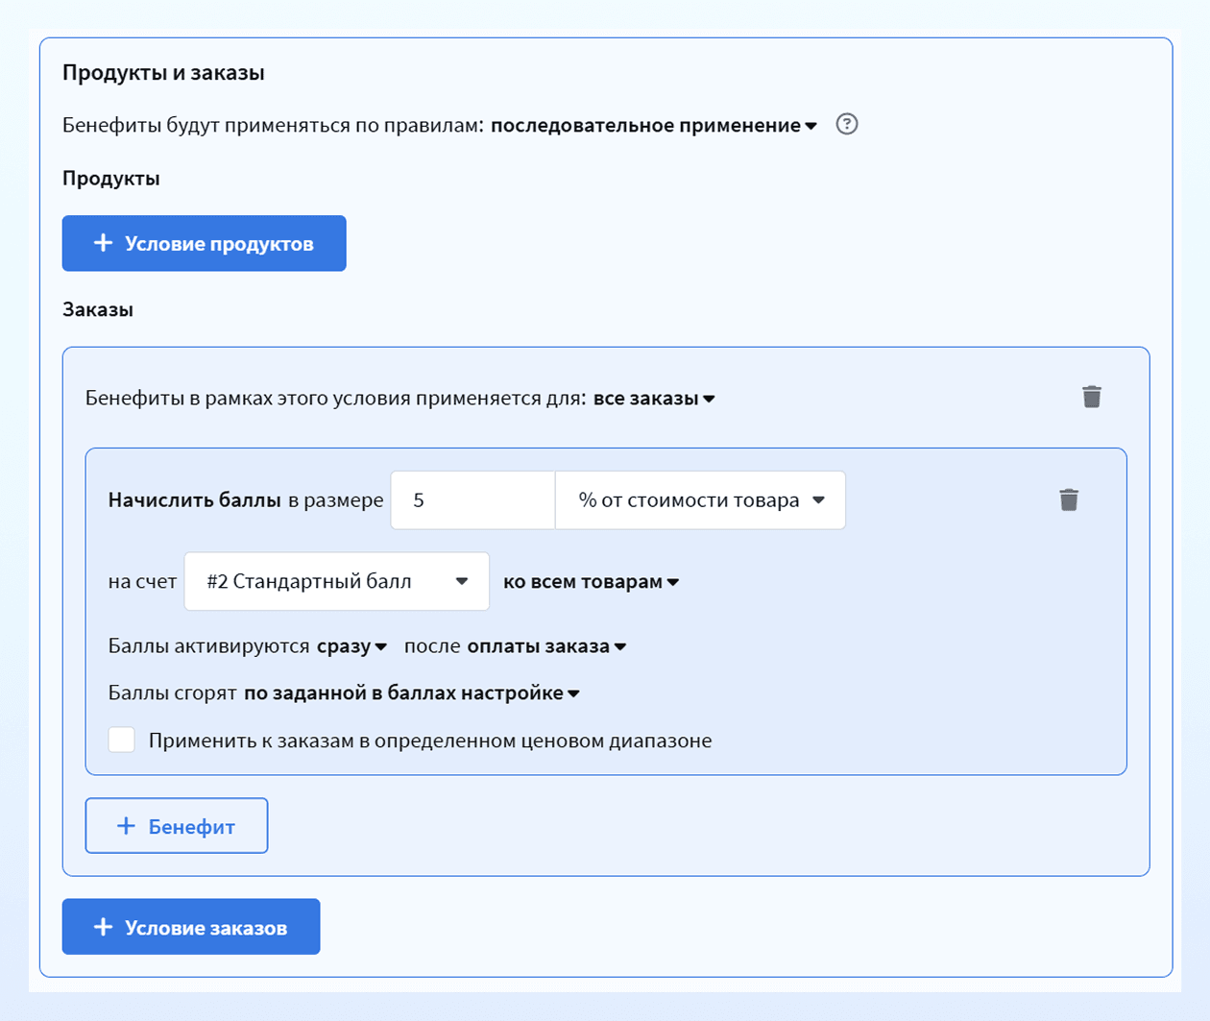Open 'последовательное применение' rules dropdown
This screenshot has height=1021, width=1210.
(654, 125)
